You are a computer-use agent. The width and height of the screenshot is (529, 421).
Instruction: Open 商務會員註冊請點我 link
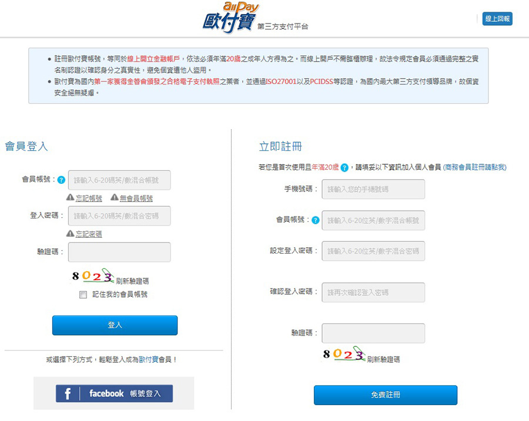point(475,167)
